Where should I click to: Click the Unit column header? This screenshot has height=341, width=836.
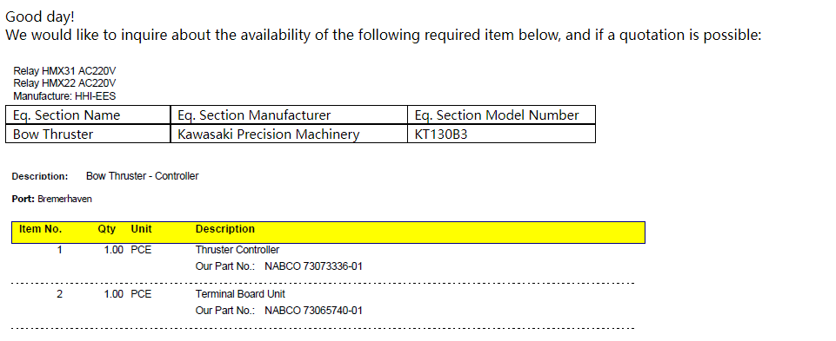[141, 229]
